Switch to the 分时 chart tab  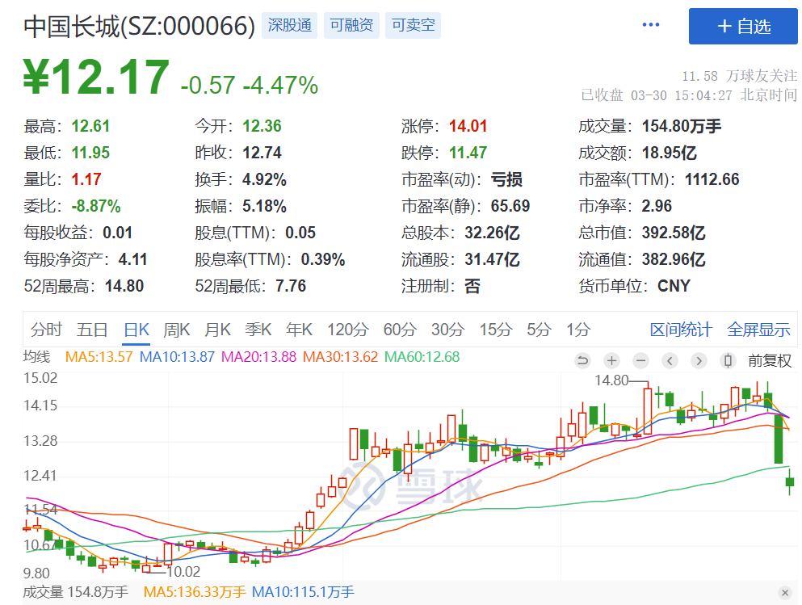(x=46, y=330)
